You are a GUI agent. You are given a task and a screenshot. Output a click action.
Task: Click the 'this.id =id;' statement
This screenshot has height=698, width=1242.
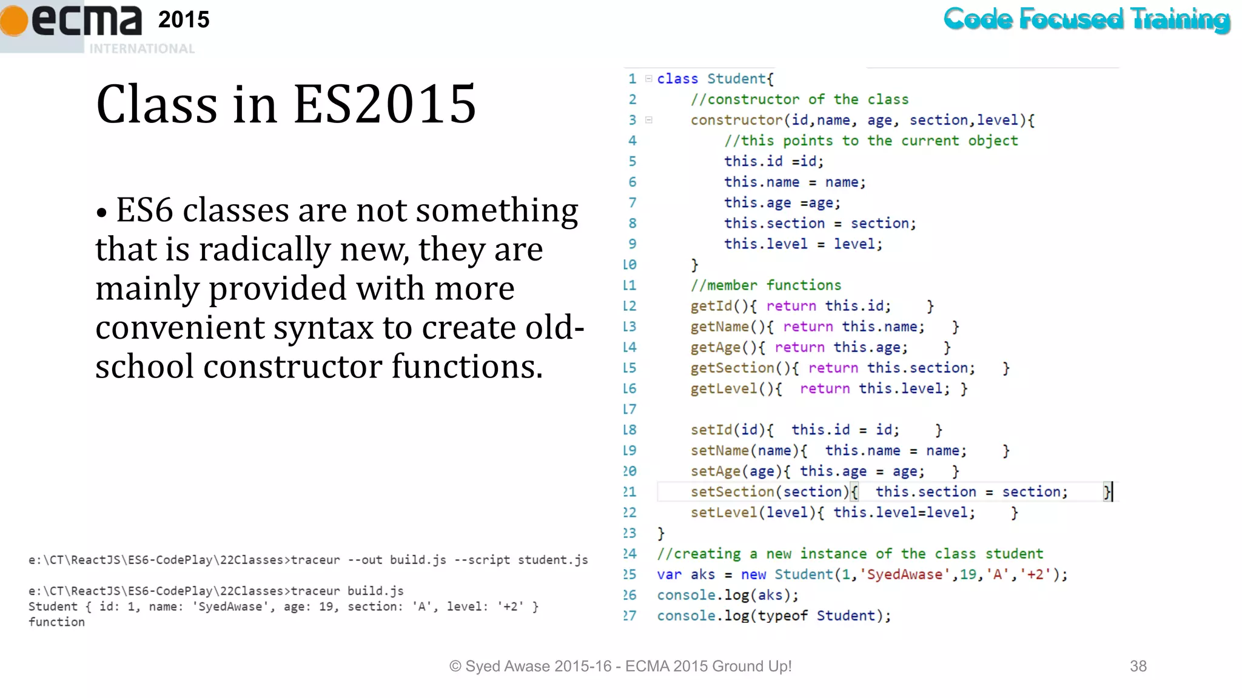tap(774, 161)
